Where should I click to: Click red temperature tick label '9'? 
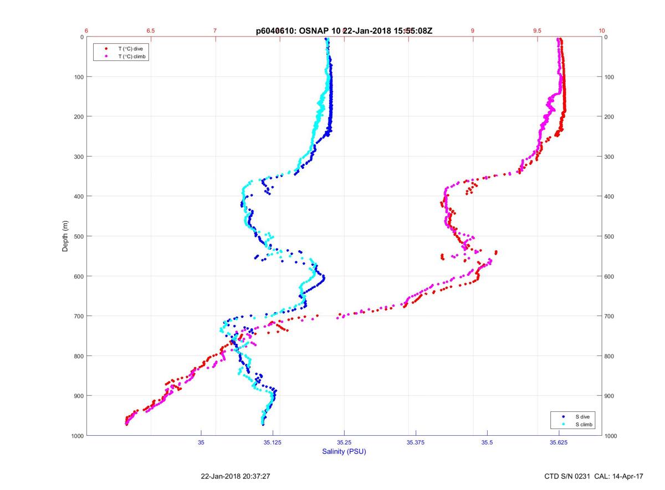coord(473,31)
